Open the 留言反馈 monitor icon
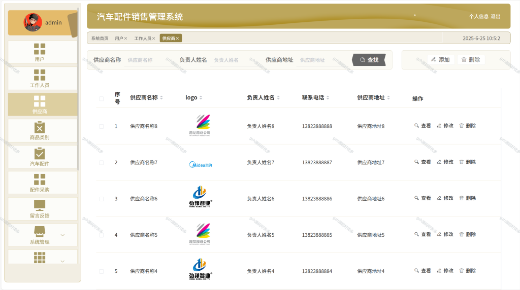 [x=40, y=205]
